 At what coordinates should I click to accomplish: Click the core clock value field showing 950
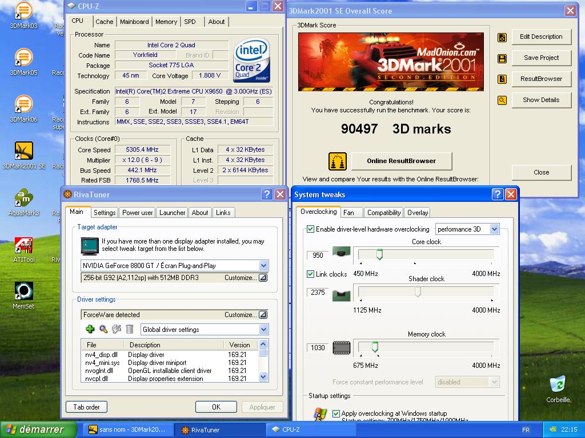(318, 255)
